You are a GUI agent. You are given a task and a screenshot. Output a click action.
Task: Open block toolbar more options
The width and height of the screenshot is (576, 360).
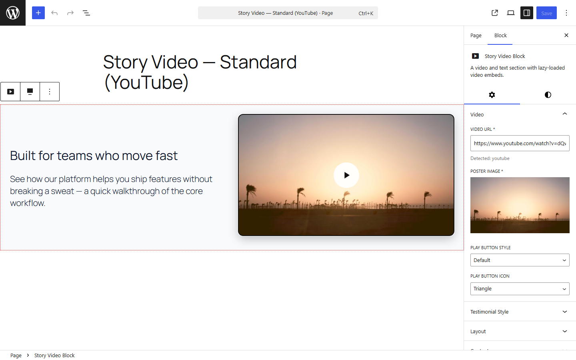(x=50, y=92)
